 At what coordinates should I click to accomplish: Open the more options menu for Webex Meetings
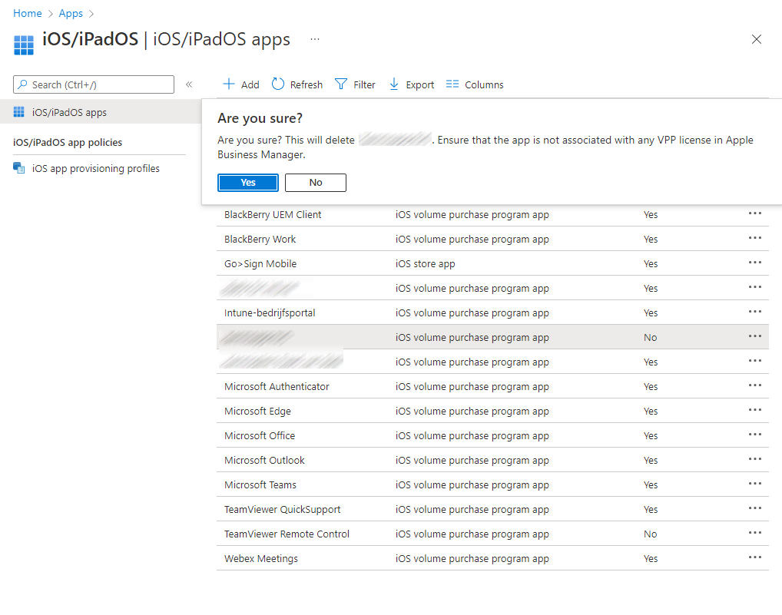pos(754,557)
